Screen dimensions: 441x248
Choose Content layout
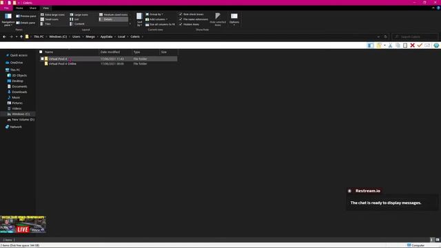click(x=77, y=24)
